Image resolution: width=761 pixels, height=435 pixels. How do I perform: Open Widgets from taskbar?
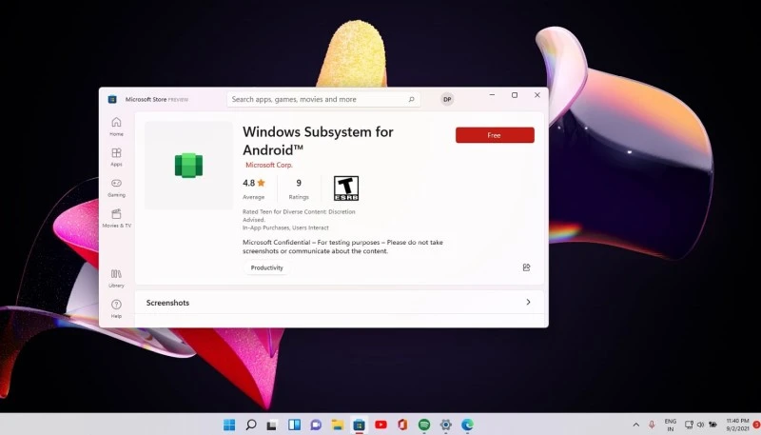294,425
